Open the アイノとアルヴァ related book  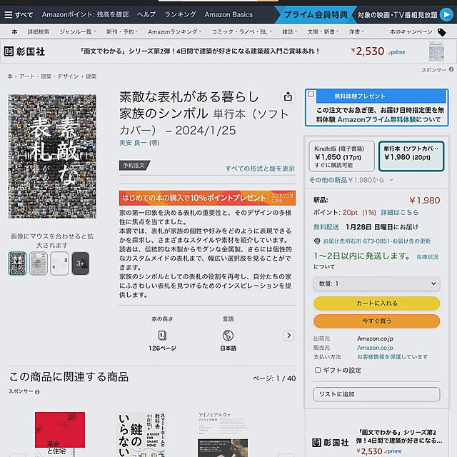[223, 434]
